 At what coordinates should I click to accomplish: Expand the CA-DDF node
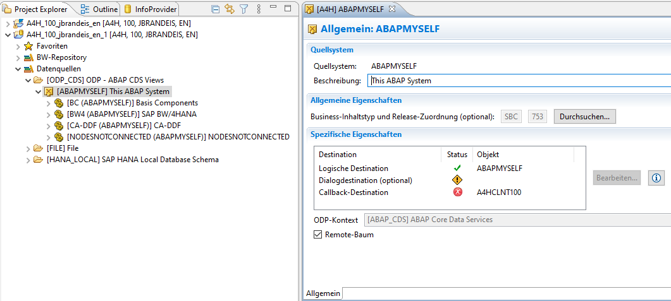49,126
